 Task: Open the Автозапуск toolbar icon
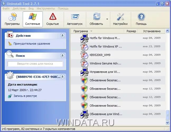[x=75, y=17]
